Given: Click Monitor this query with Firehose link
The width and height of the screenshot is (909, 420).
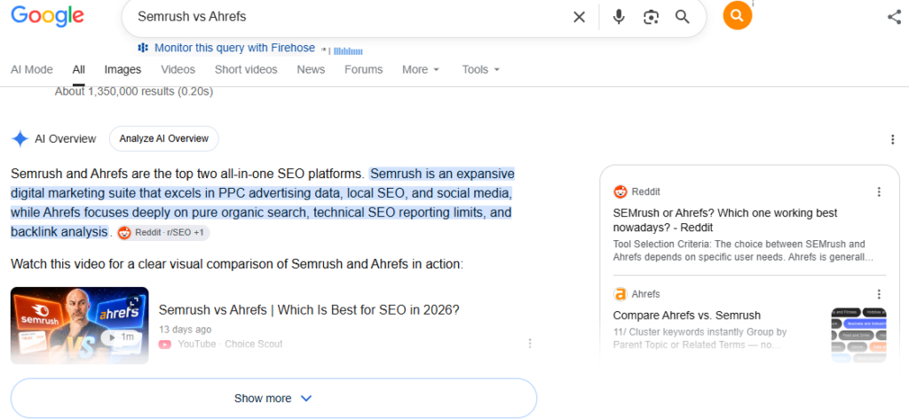Looking at the screenshot, I should tap(234, 48).
